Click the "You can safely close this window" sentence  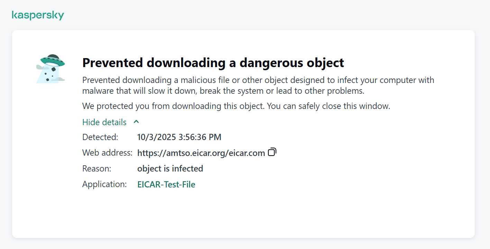[x=329, y=106]
